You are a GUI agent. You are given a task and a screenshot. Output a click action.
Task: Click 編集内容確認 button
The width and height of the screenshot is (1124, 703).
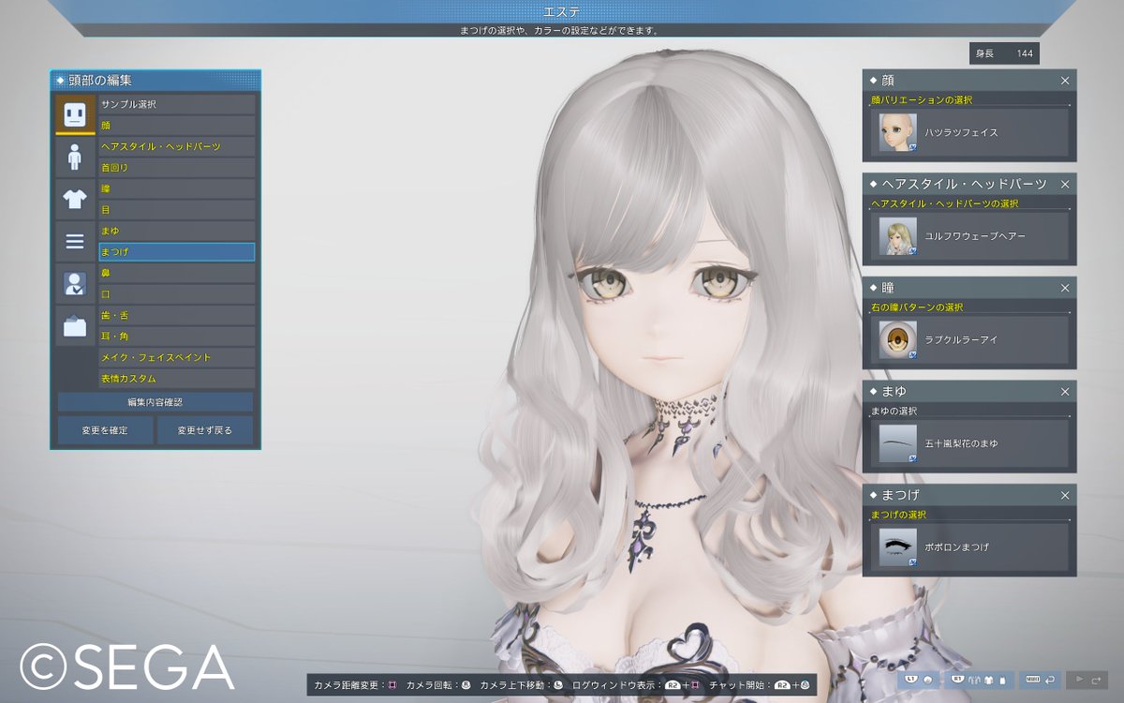[155, 402]
